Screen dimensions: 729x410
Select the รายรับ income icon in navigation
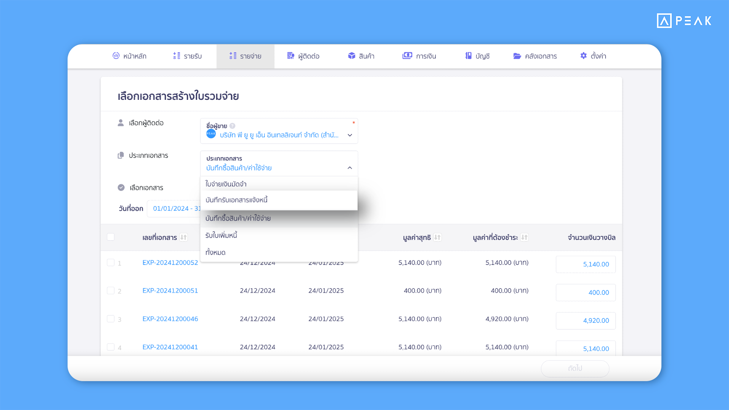pyautogui.click(x=177, y=56)
